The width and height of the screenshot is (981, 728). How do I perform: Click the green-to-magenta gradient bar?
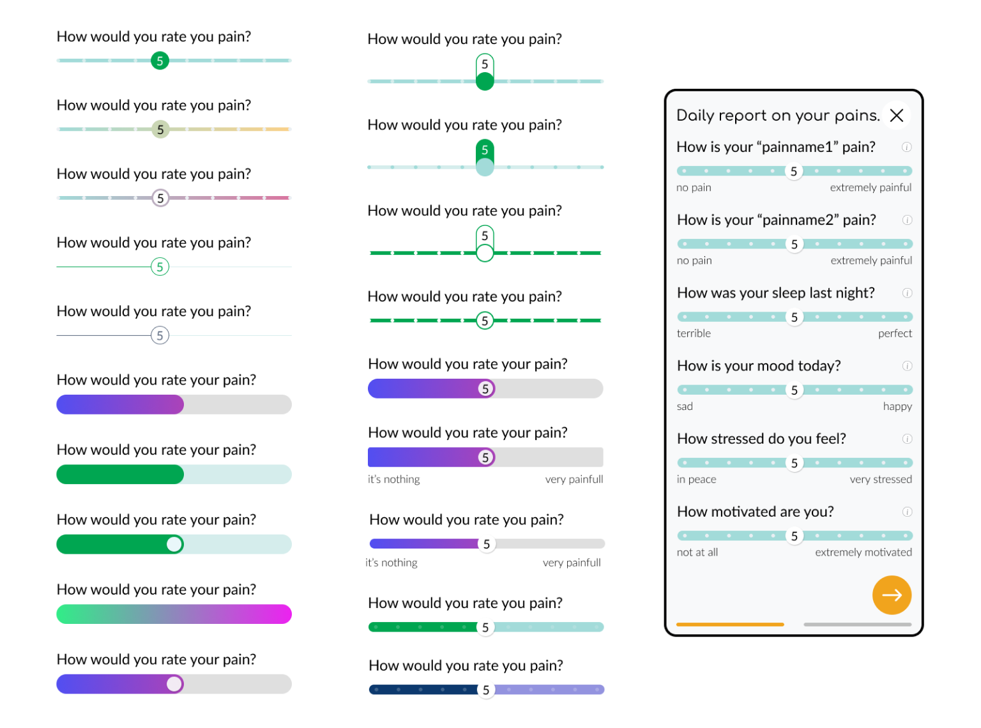[x=174, y=614]
